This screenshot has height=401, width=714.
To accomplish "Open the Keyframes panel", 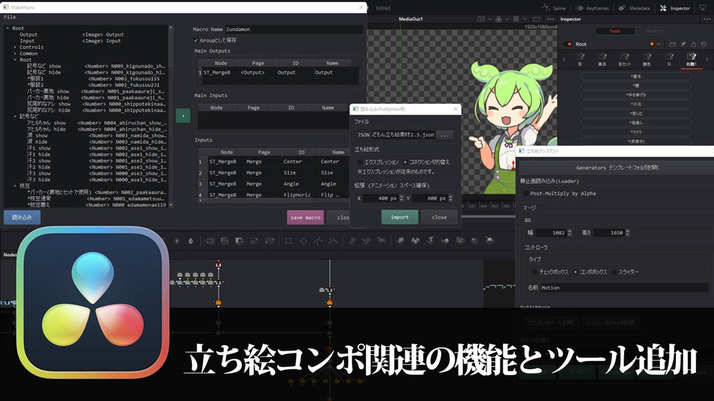I will point(594,8).
